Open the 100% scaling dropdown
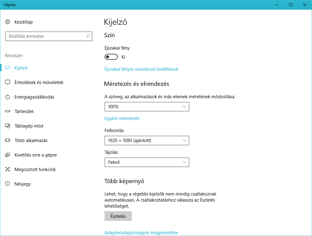This screenshot has width=312, height=236. (147, 107)
